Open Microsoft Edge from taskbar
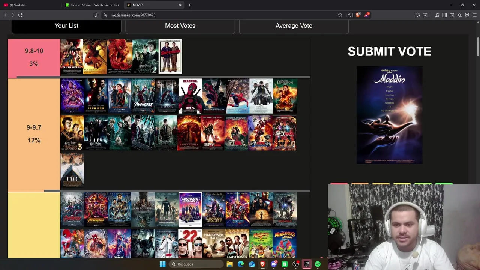This screenshot has width=480, height=270. [241, 264]
